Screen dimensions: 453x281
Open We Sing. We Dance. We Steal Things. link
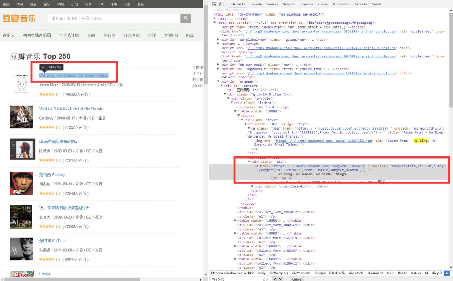tap(74, 75)
